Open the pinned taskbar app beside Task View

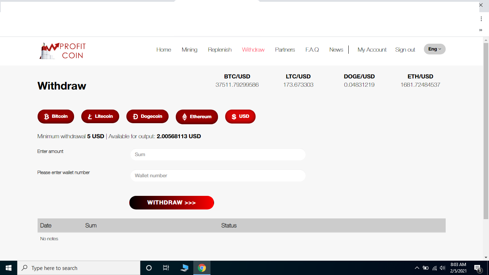click(x=184, y=268)
